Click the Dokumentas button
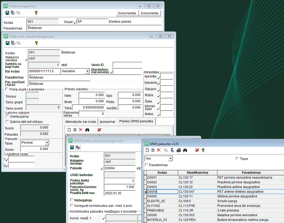 tap(127, 13)
